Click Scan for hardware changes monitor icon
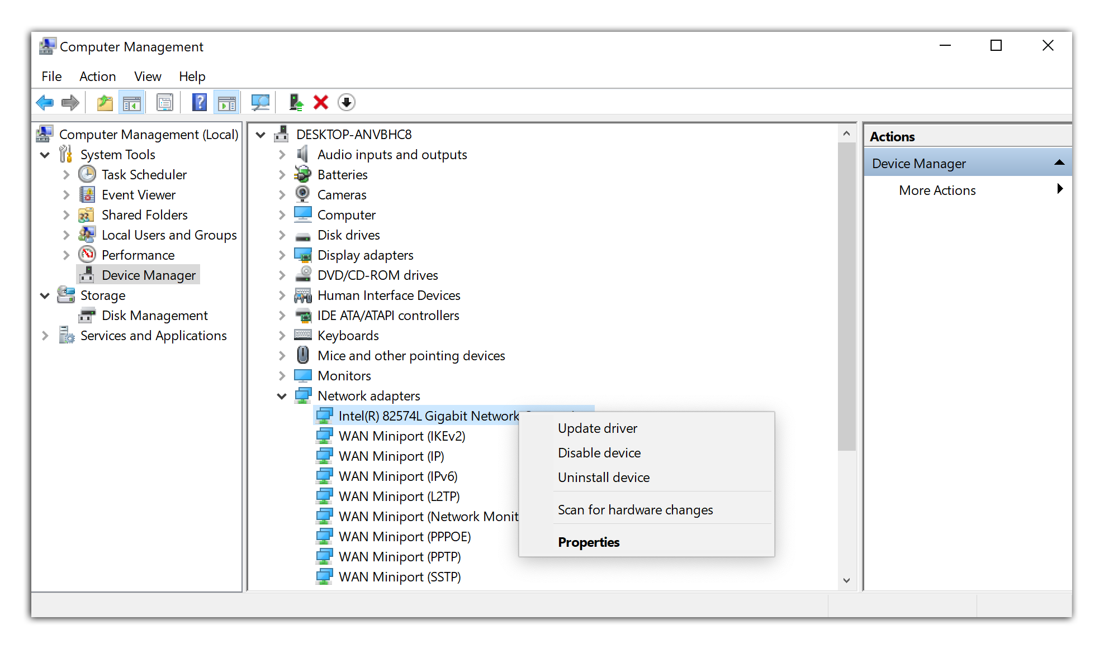Viewport: 1104px width, 649px height. click(x=260, y=102)
